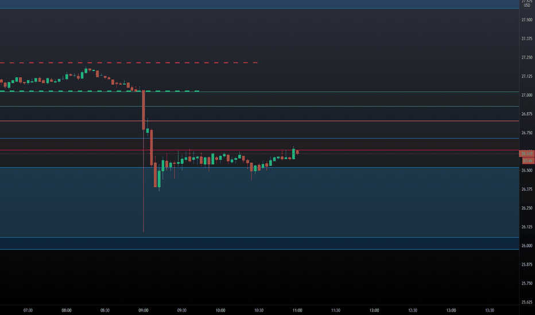Click the 26.750 price axis label
535x315 pixels.
pos(527,133)
